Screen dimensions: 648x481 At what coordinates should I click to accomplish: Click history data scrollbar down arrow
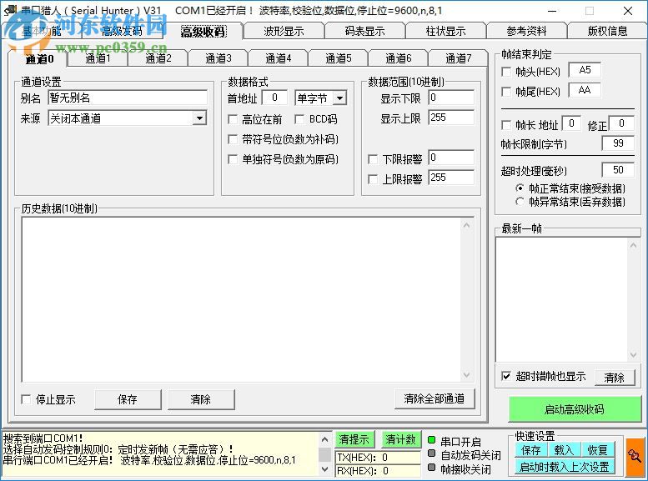click(x=466, y=375)
